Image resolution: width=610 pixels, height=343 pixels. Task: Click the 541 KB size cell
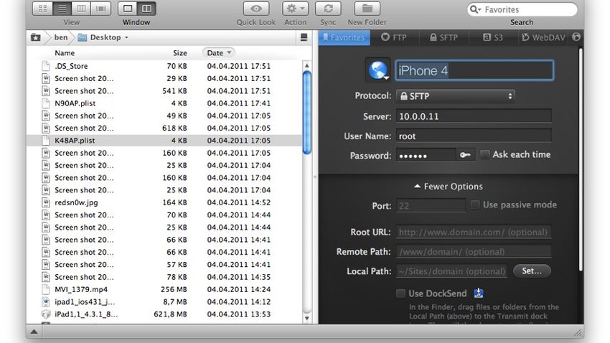point(174,90)
